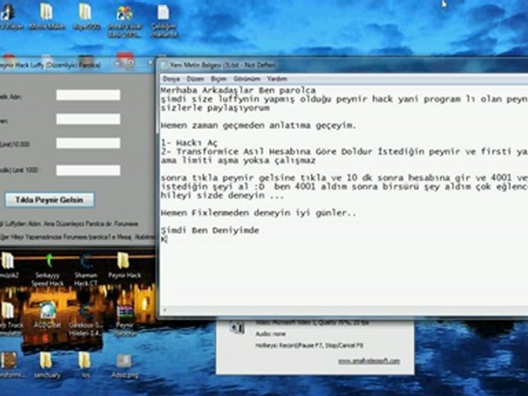
Task: Select the Shaman Hack CT desktop icon
Action: tap(86, 271)
